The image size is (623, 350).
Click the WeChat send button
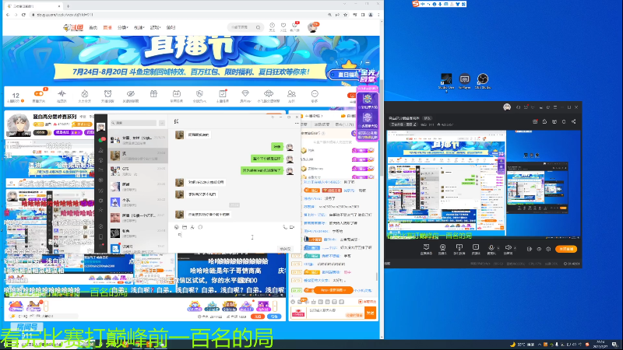(285, 249)
